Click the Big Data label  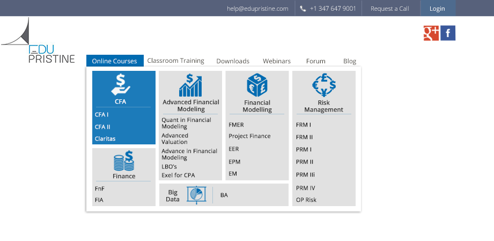point(173,196)
